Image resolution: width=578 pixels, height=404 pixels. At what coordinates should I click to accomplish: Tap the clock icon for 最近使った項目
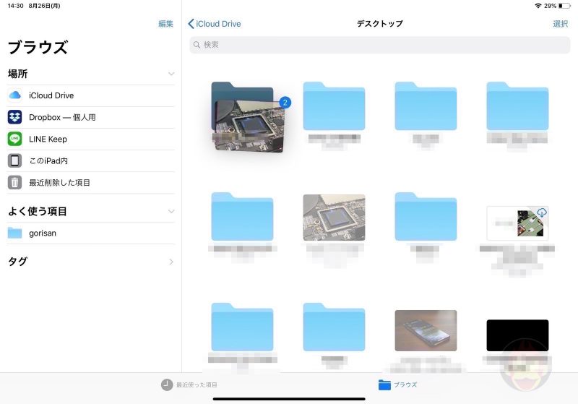[167, 384]
